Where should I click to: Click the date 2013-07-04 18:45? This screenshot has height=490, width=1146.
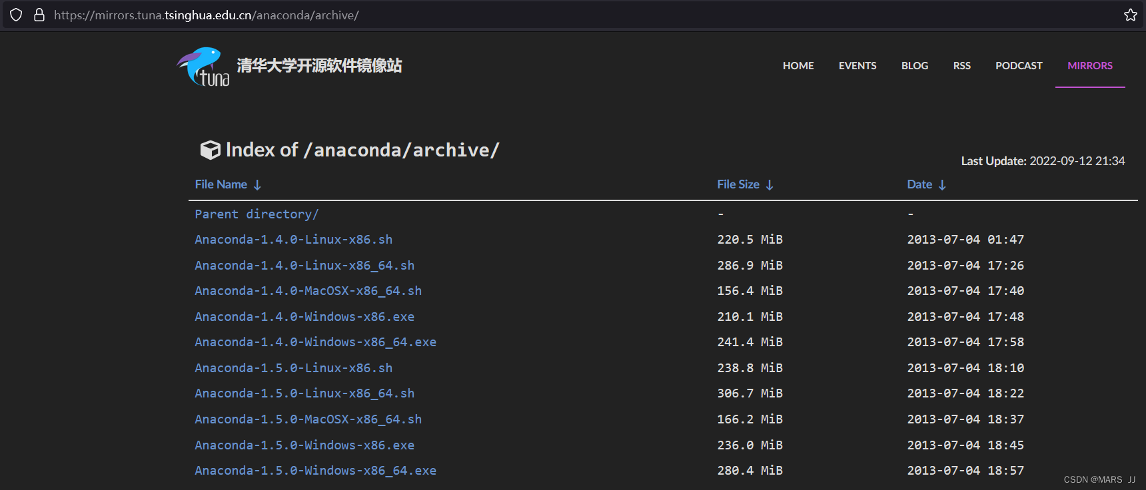[965, 445]
